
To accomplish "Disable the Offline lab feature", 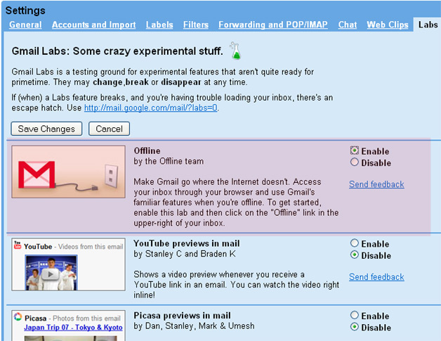I will [354, 162].
